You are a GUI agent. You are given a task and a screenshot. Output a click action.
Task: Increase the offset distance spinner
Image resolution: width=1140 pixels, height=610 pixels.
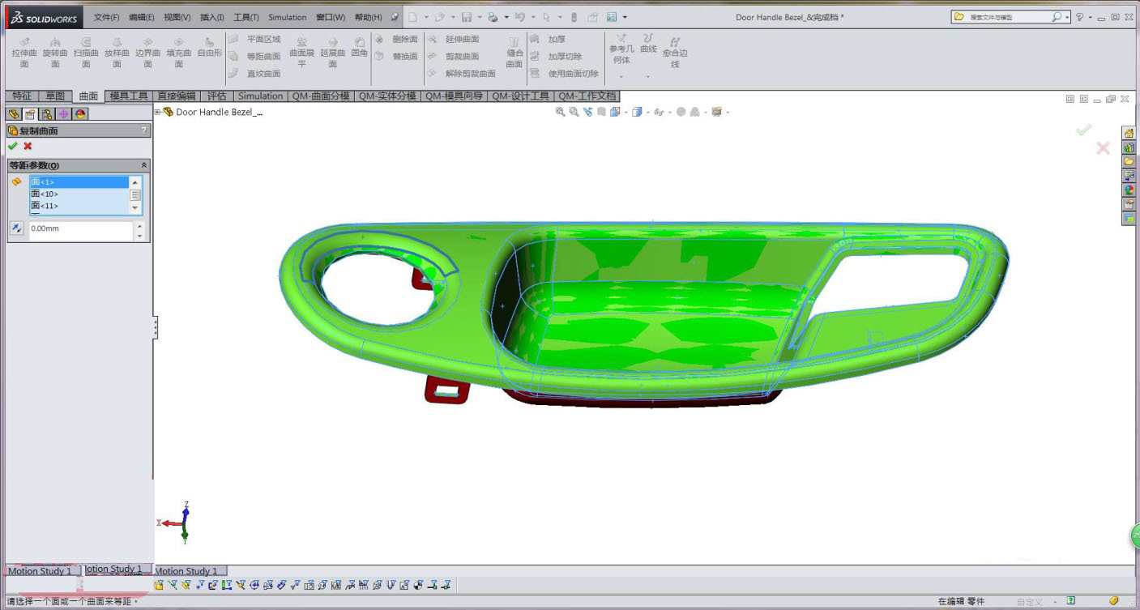coord(139,225)
